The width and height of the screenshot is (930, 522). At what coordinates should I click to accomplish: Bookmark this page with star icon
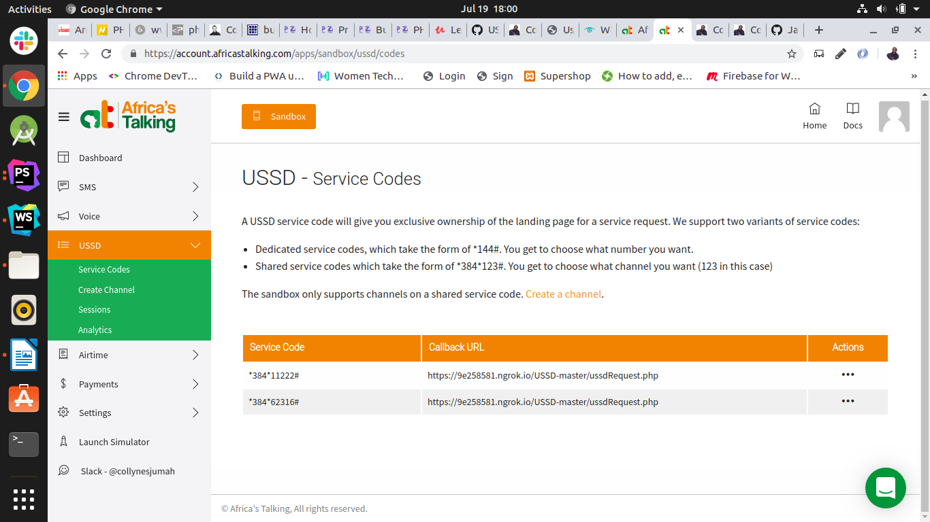point(791,54)
